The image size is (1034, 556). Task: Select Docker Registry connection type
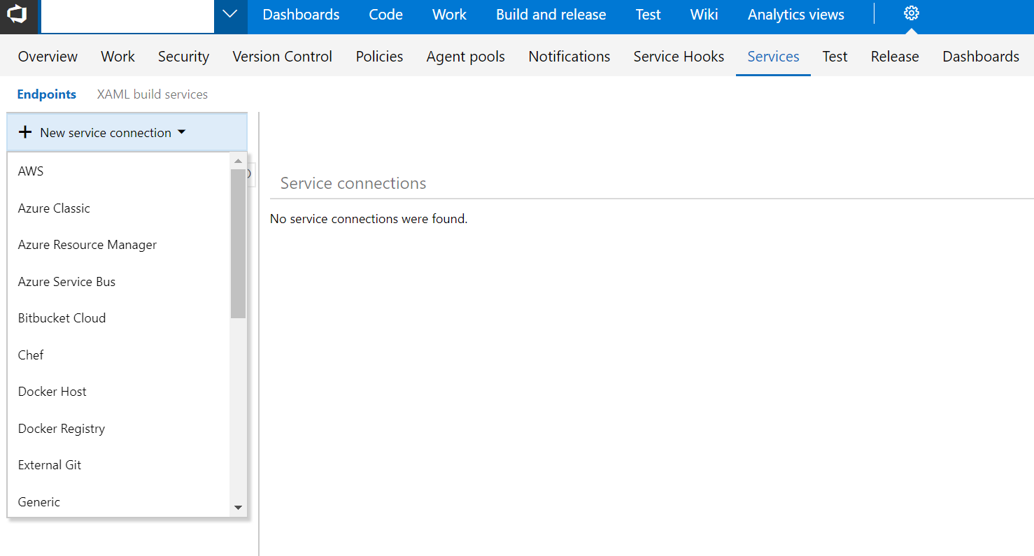(x=62, y=428)
